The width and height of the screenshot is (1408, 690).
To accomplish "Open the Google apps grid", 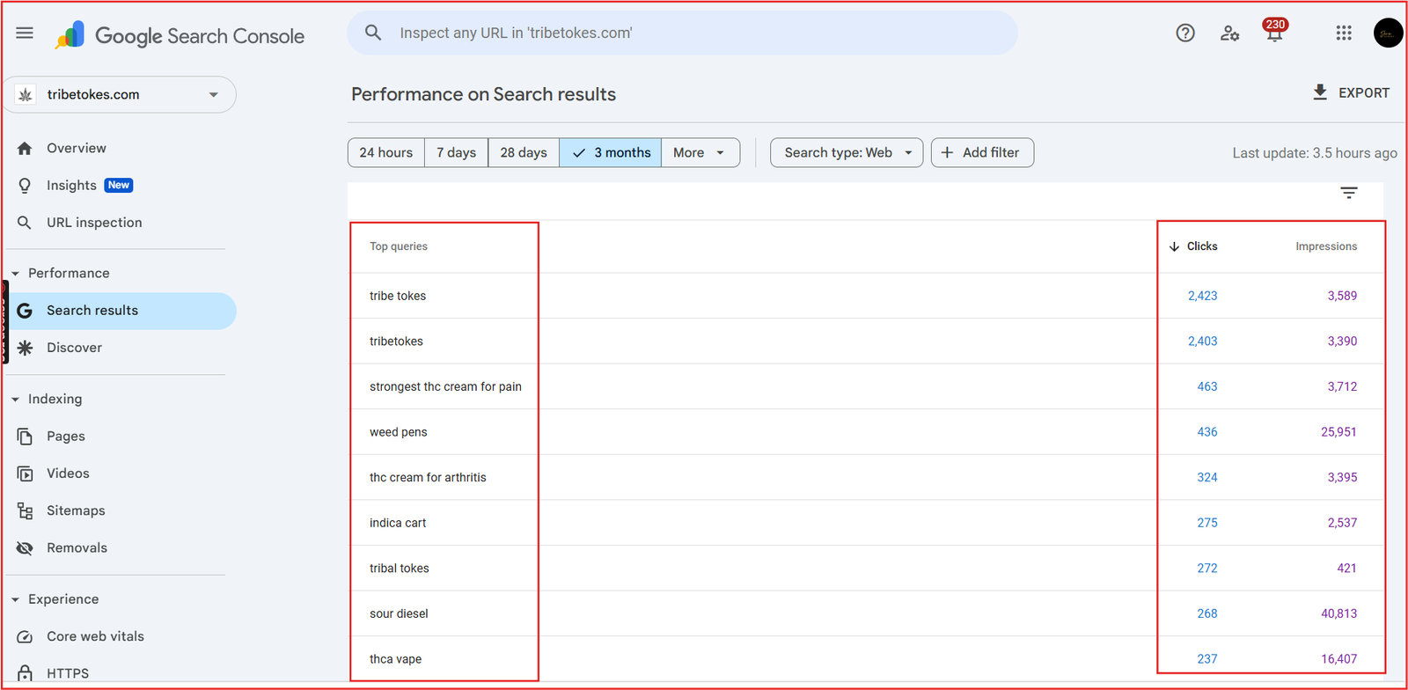I will 1344,33.
